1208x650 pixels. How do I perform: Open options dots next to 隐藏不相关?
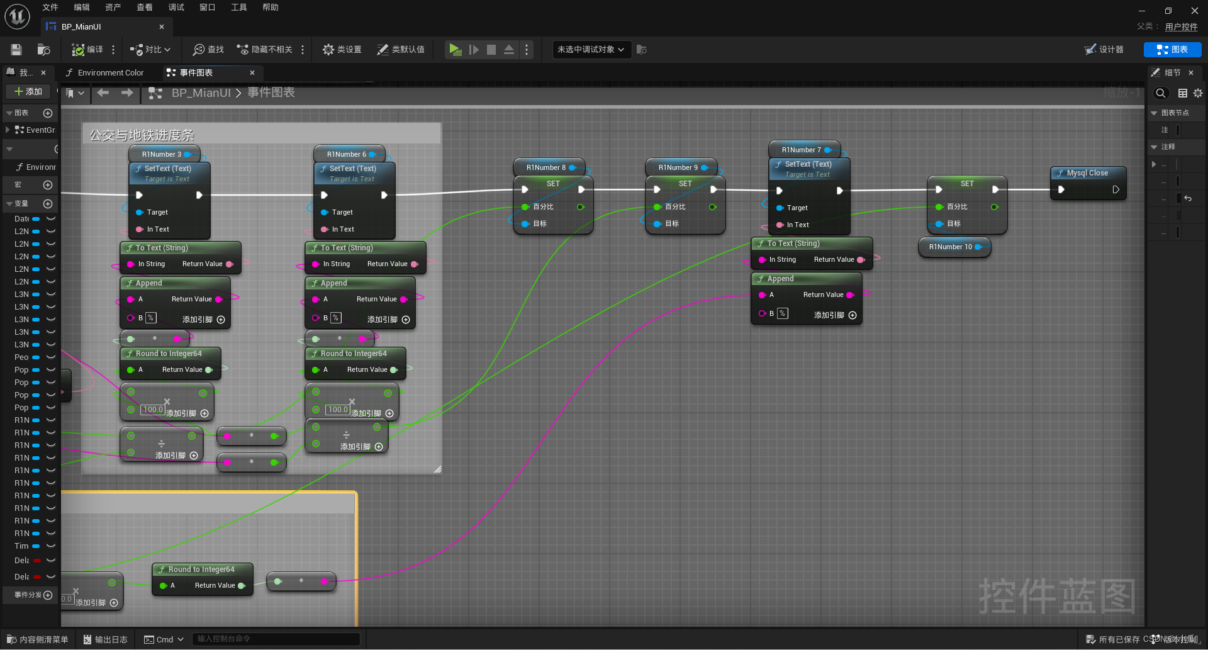pyautogui.click(x=303, y=50)
